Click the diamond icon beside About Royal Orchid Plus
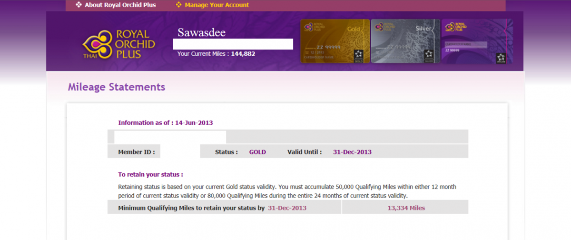 (79, 5)
